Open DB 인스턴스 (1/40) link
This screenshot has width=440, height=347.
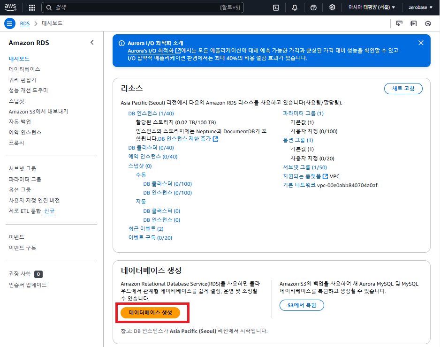[x=151, y=113]
